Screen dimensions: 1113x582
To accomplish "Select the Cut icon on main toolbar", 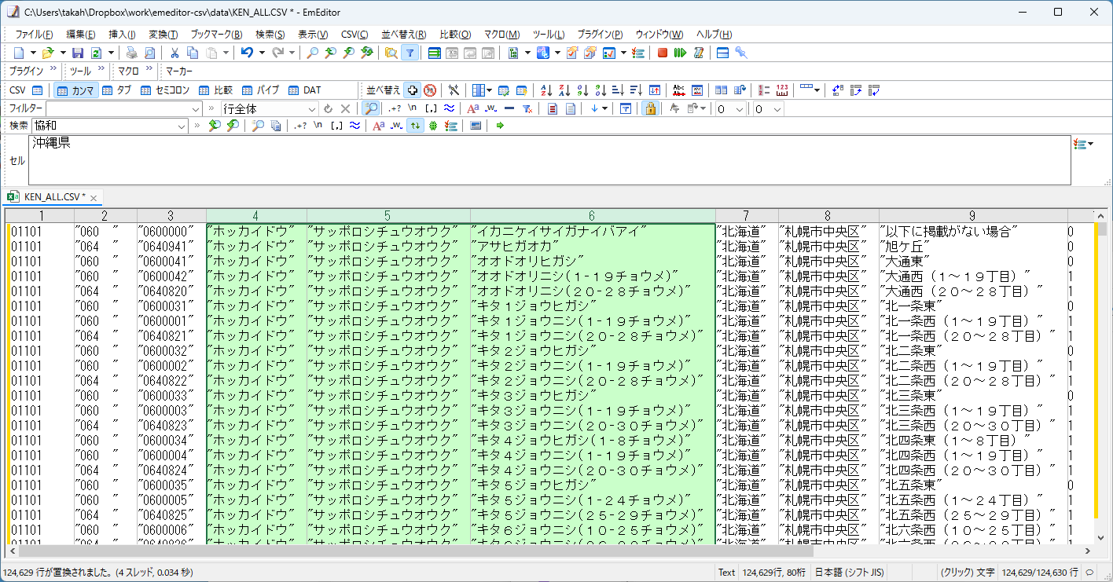I will 174,53.
